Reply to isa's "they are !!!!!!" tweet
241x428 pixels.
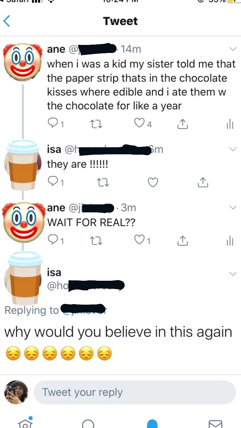53,183
